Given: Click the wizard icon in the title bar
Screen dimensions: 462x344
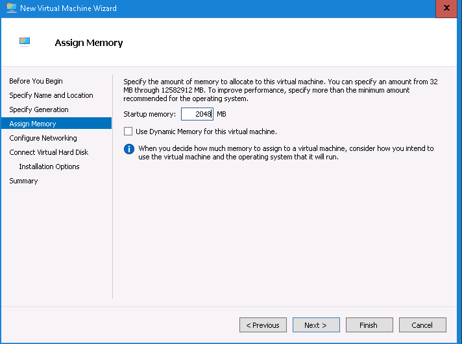Looking at the screenshot, I should (x=10, y=8).
